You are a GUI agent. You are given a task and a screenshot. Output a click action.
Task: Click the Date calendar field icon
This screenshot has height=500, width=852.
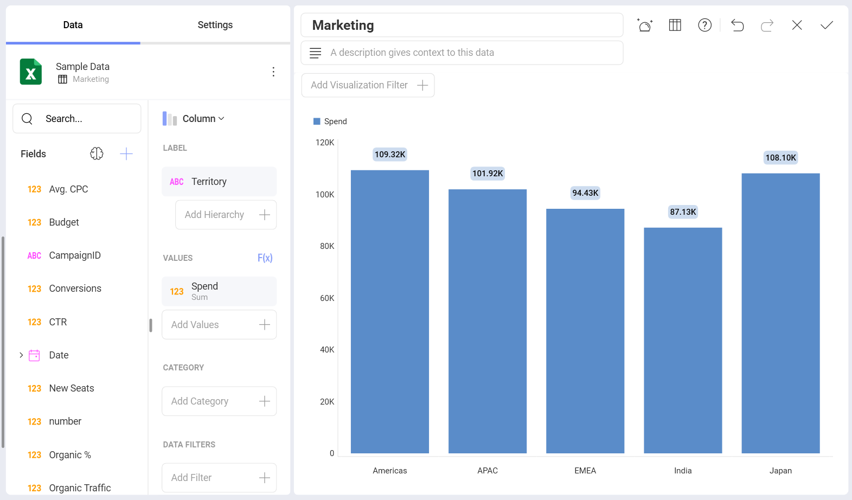pyautogui.click(x=34, y=355)
